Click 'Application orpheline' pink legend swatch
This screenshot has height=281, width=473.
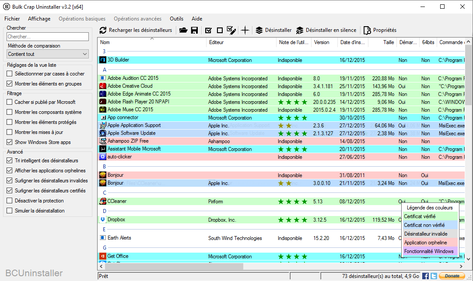tap(431, 243)
